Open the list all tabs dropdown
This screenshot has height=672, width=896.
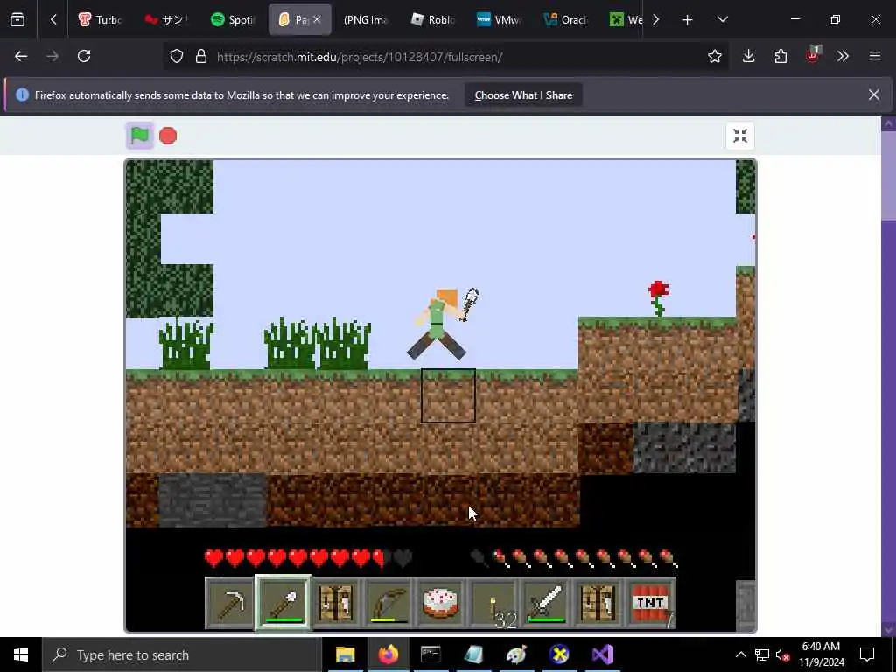[722, 19]
